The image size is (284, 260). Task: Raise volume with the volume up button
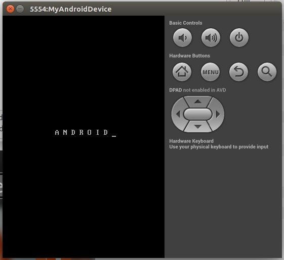point(211,38)
